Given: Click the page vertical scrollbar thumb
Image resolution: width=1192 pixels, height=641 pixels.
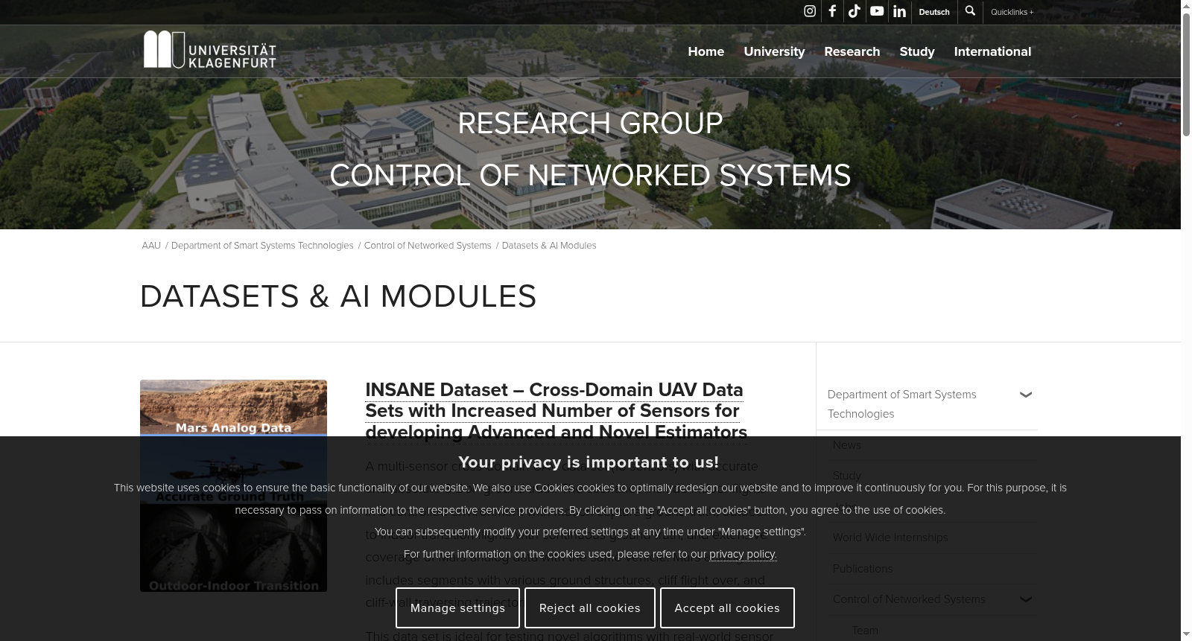Looking at the screenshot, I should (x=1186, y=74).
